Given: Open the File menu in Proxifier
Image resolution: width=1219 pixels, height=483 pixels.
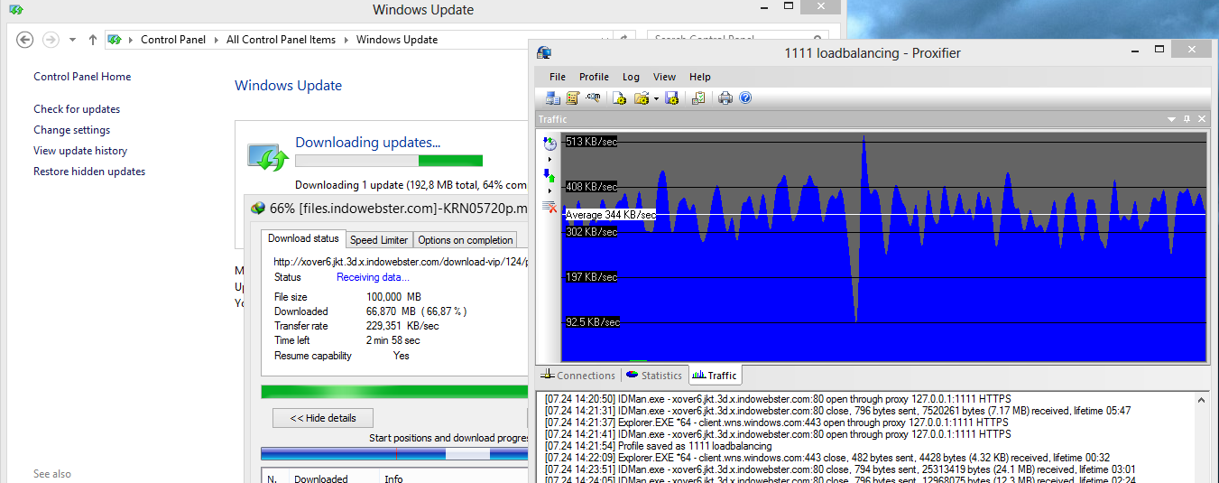Looking at the screenshot, I should (x=558, y=77).
